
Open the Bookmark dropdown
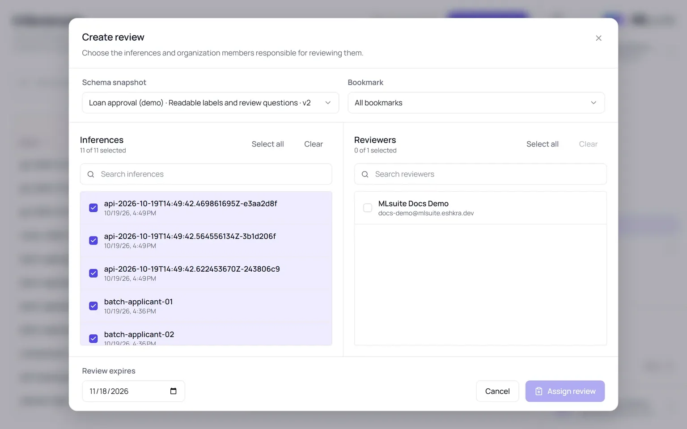(x=476, y=103)
